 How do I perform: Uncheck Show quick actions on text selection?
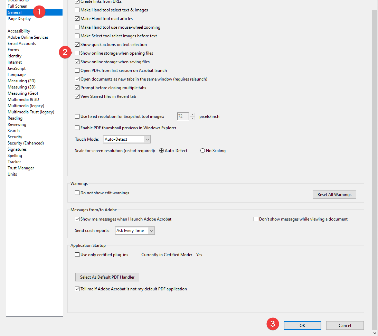pyautogui.click(x=77, y=45)
